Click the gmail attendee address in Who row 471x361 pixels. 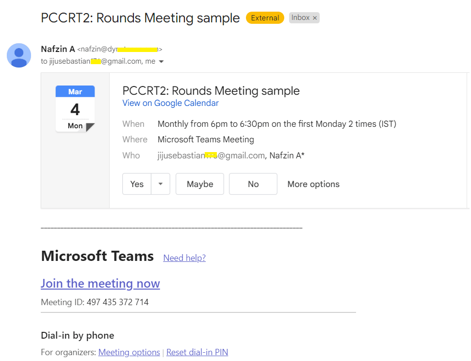point(211,155)
